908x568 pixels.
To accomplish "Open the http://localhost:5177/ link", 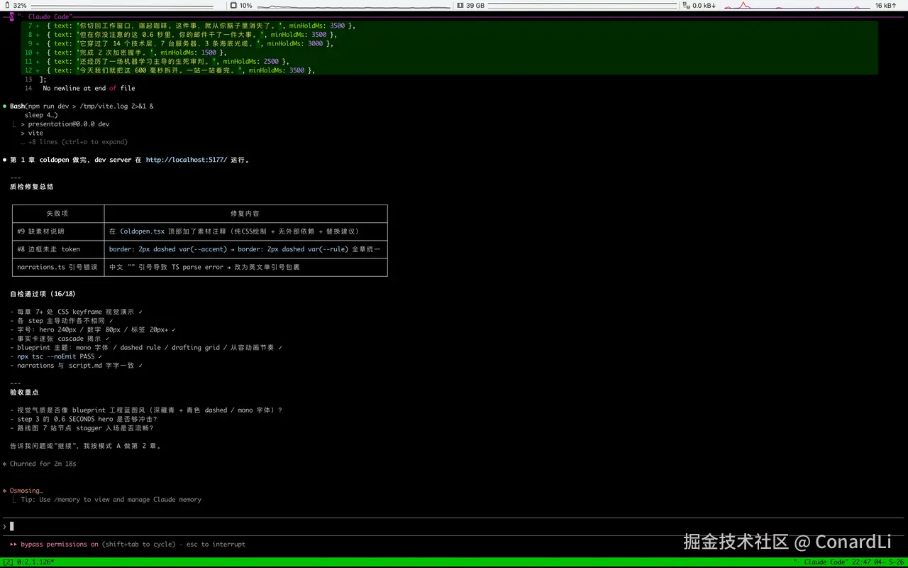I will [187, 160].
